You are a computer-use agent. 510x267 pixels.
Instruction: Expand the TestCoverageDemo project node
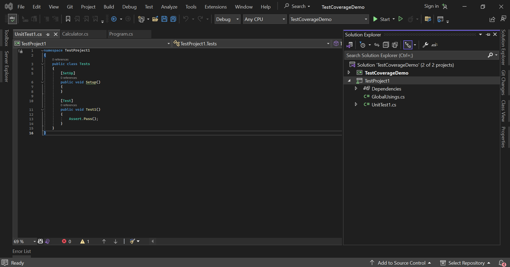pos(349,72)
